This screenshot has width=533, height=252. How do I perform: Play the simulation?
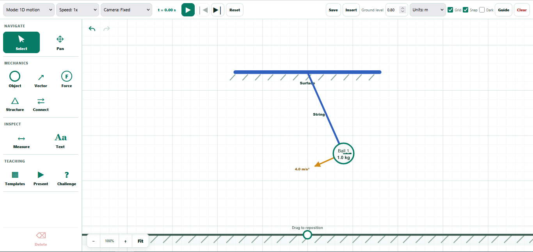(188, 10)
